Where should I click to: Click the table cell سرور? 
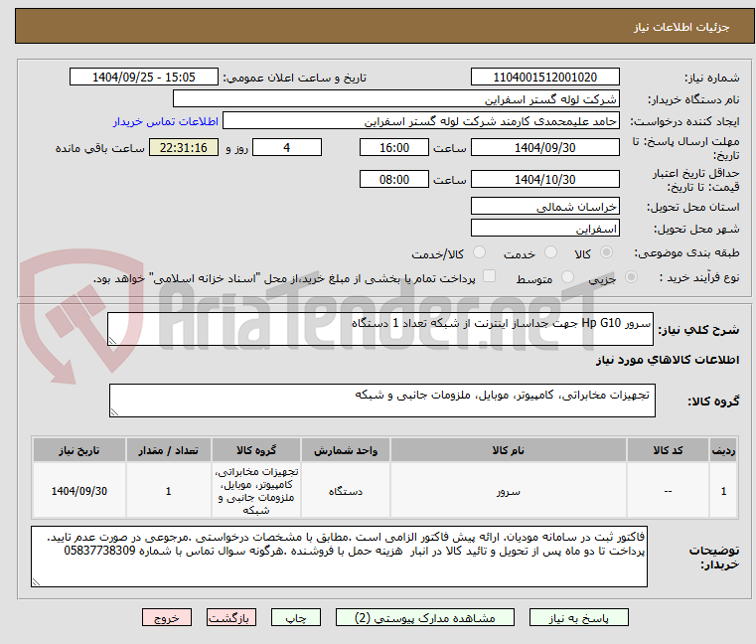(x=509, y=491)
